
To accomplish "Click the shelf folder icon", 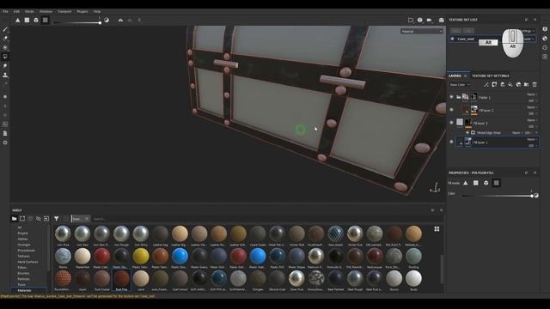I will pyautogui.click(x=15, y=219).
